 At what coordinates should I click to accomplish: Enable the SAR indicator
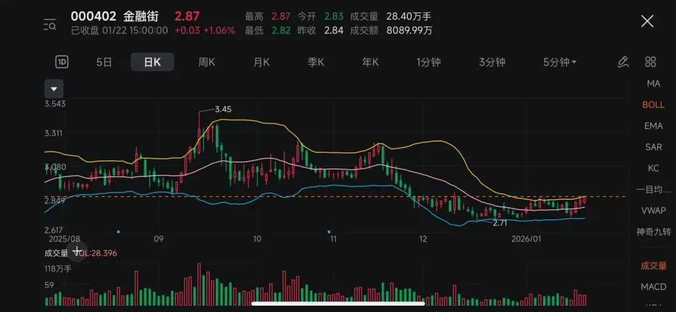tap(653, 147)
